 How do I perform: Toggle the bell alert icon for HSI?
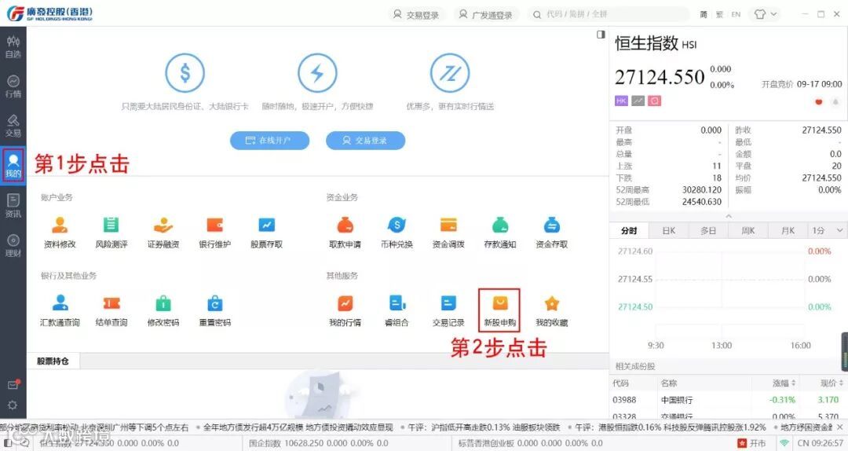tap(835, 101)
